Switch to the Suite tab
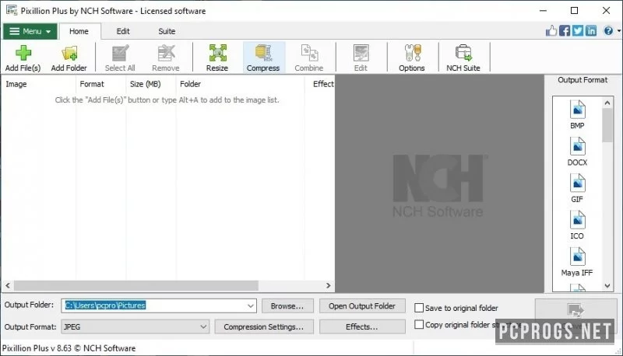 pos(167,31)
